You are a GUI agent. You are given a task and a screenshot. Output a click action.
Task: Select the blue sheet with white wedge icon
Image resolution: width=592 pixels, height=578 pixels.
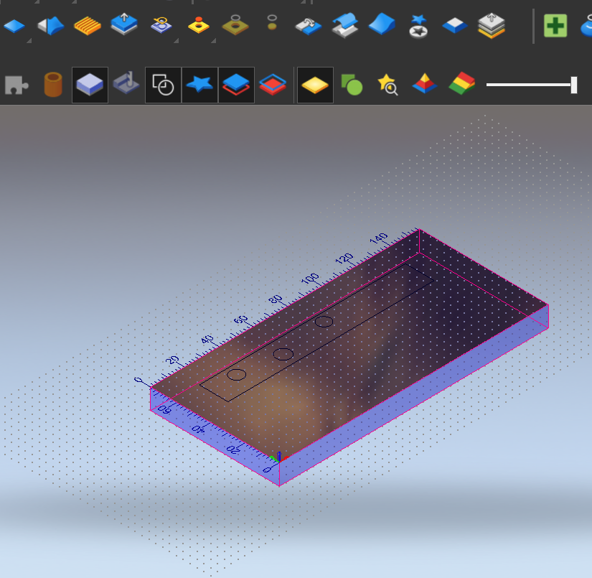tap(51, 26)
